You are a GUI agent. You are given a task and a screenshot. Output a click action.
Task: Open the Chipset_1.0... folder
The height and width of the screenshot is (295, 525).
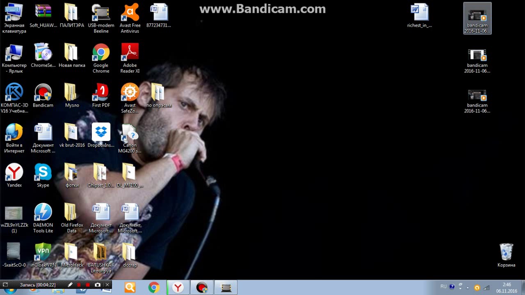[x=101, y=176]
